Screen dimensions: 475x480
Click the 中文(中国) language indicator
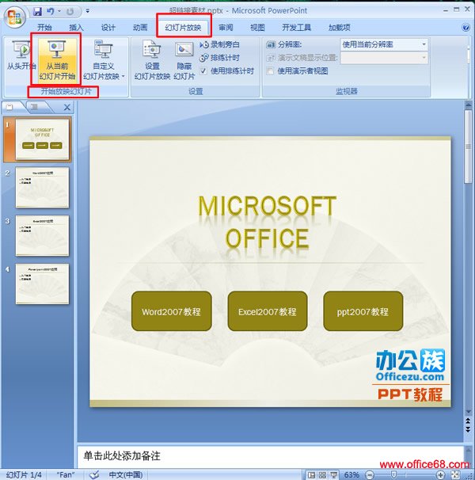tap(126, 474)
